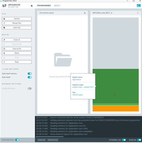Toggle Auto read memory switch
The height and width of the screenshot is (143, 142).
click(x=30, y=74)
